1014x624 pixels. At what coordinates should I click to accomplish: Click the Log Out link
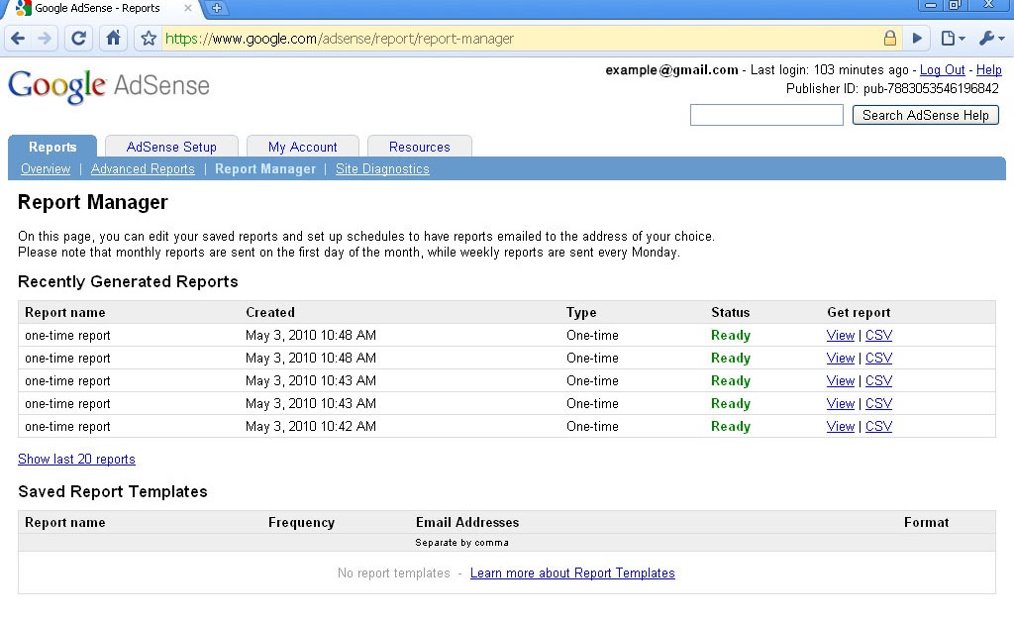(943, 70)
